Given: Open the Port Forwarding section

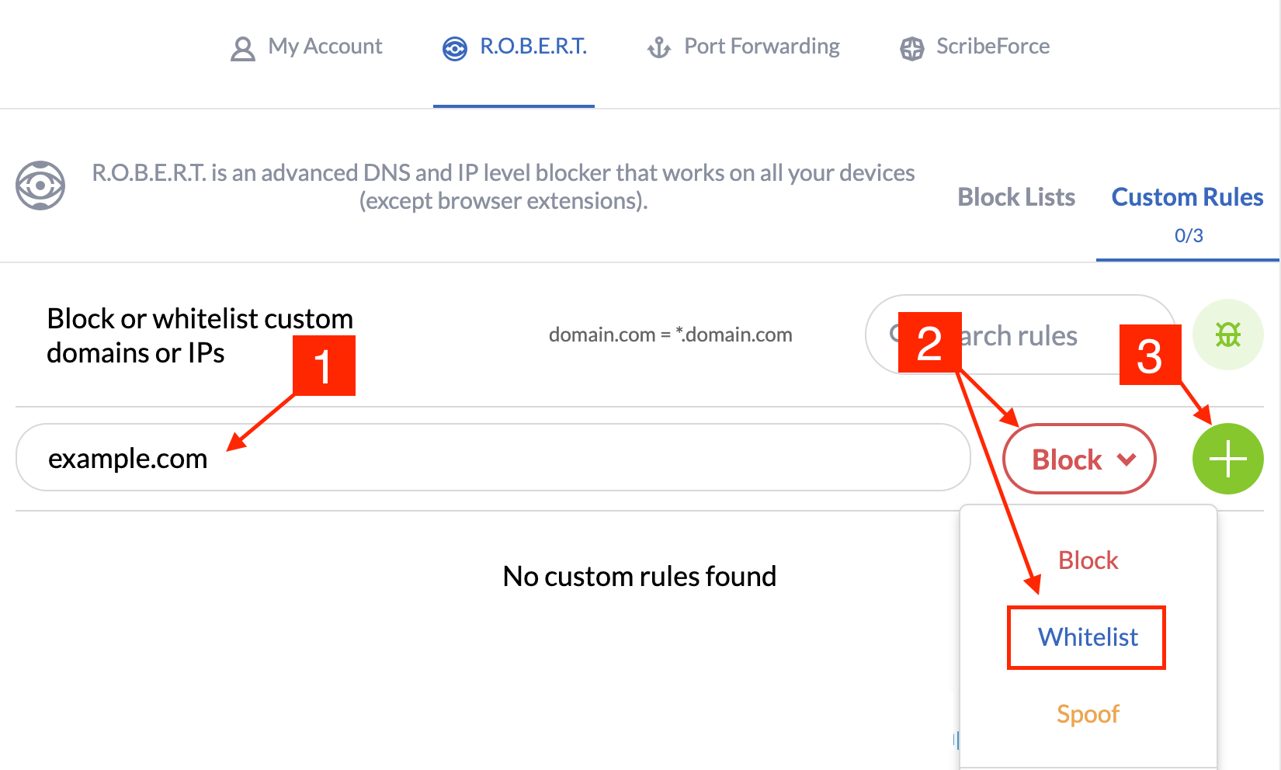Looking at the screenshot, I should pos(761,47).
